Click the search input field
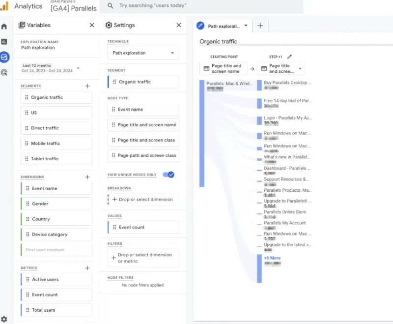The width and height of the screenshot is (393, 324). click(201, 6)
